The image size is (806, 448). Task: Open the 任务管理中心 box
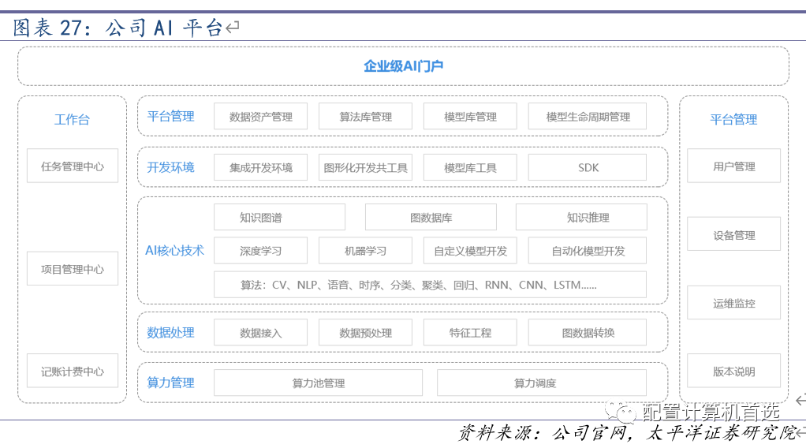tap(73, 166)
